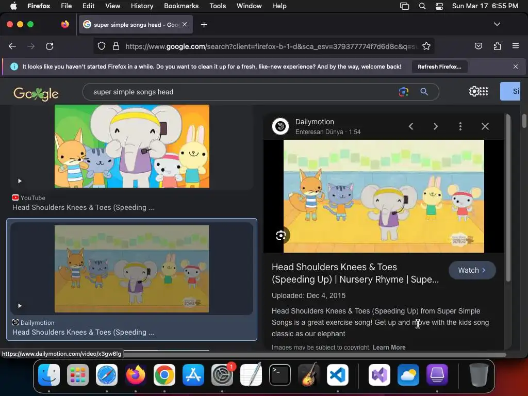This screenshot has width=528, height=396.
Task: Open Control Center in menu bar
Action: 439,6
